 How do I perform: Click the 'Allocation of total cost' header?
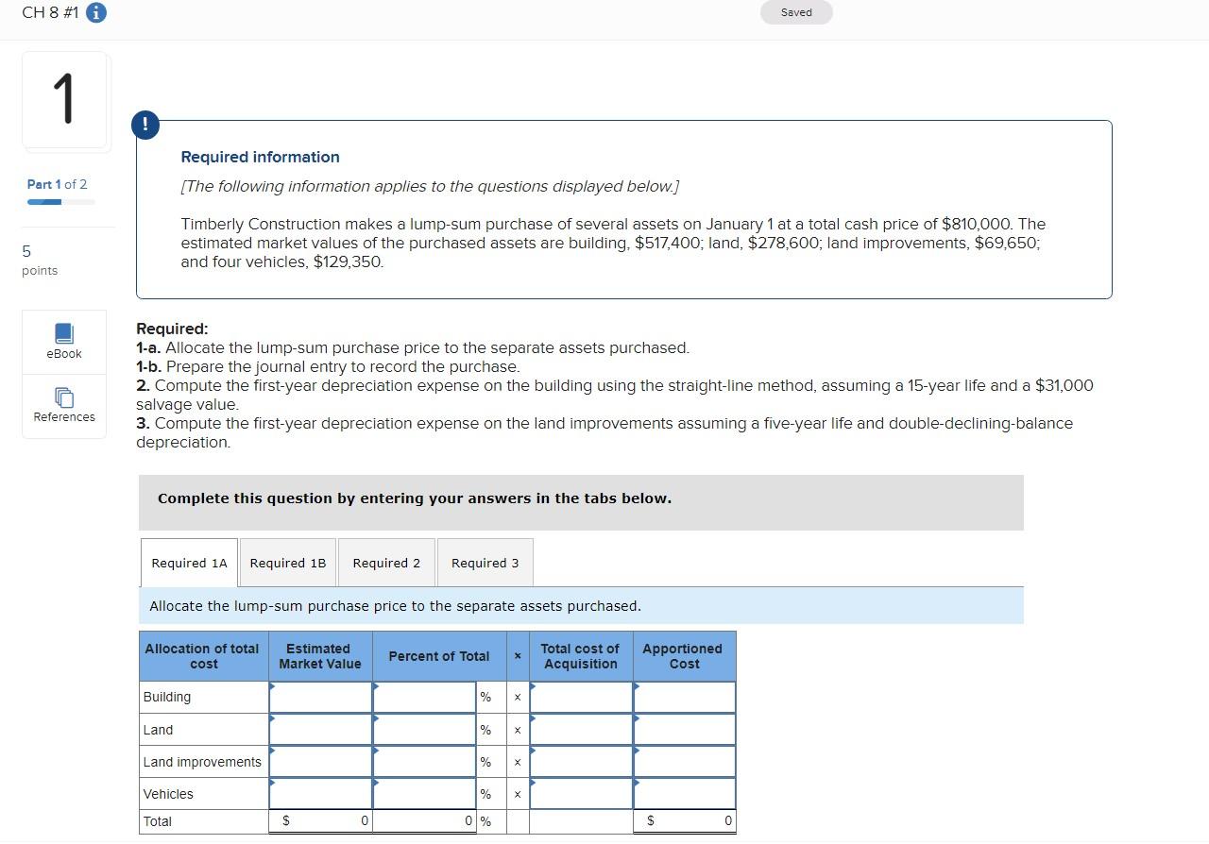point(202,656)
